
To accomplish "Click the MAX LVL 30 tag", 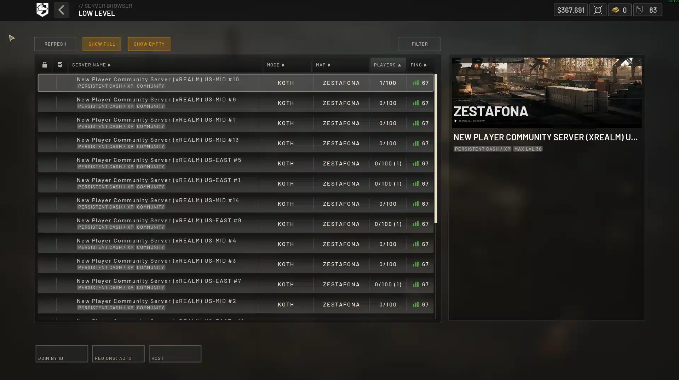I will coord(528,149).
